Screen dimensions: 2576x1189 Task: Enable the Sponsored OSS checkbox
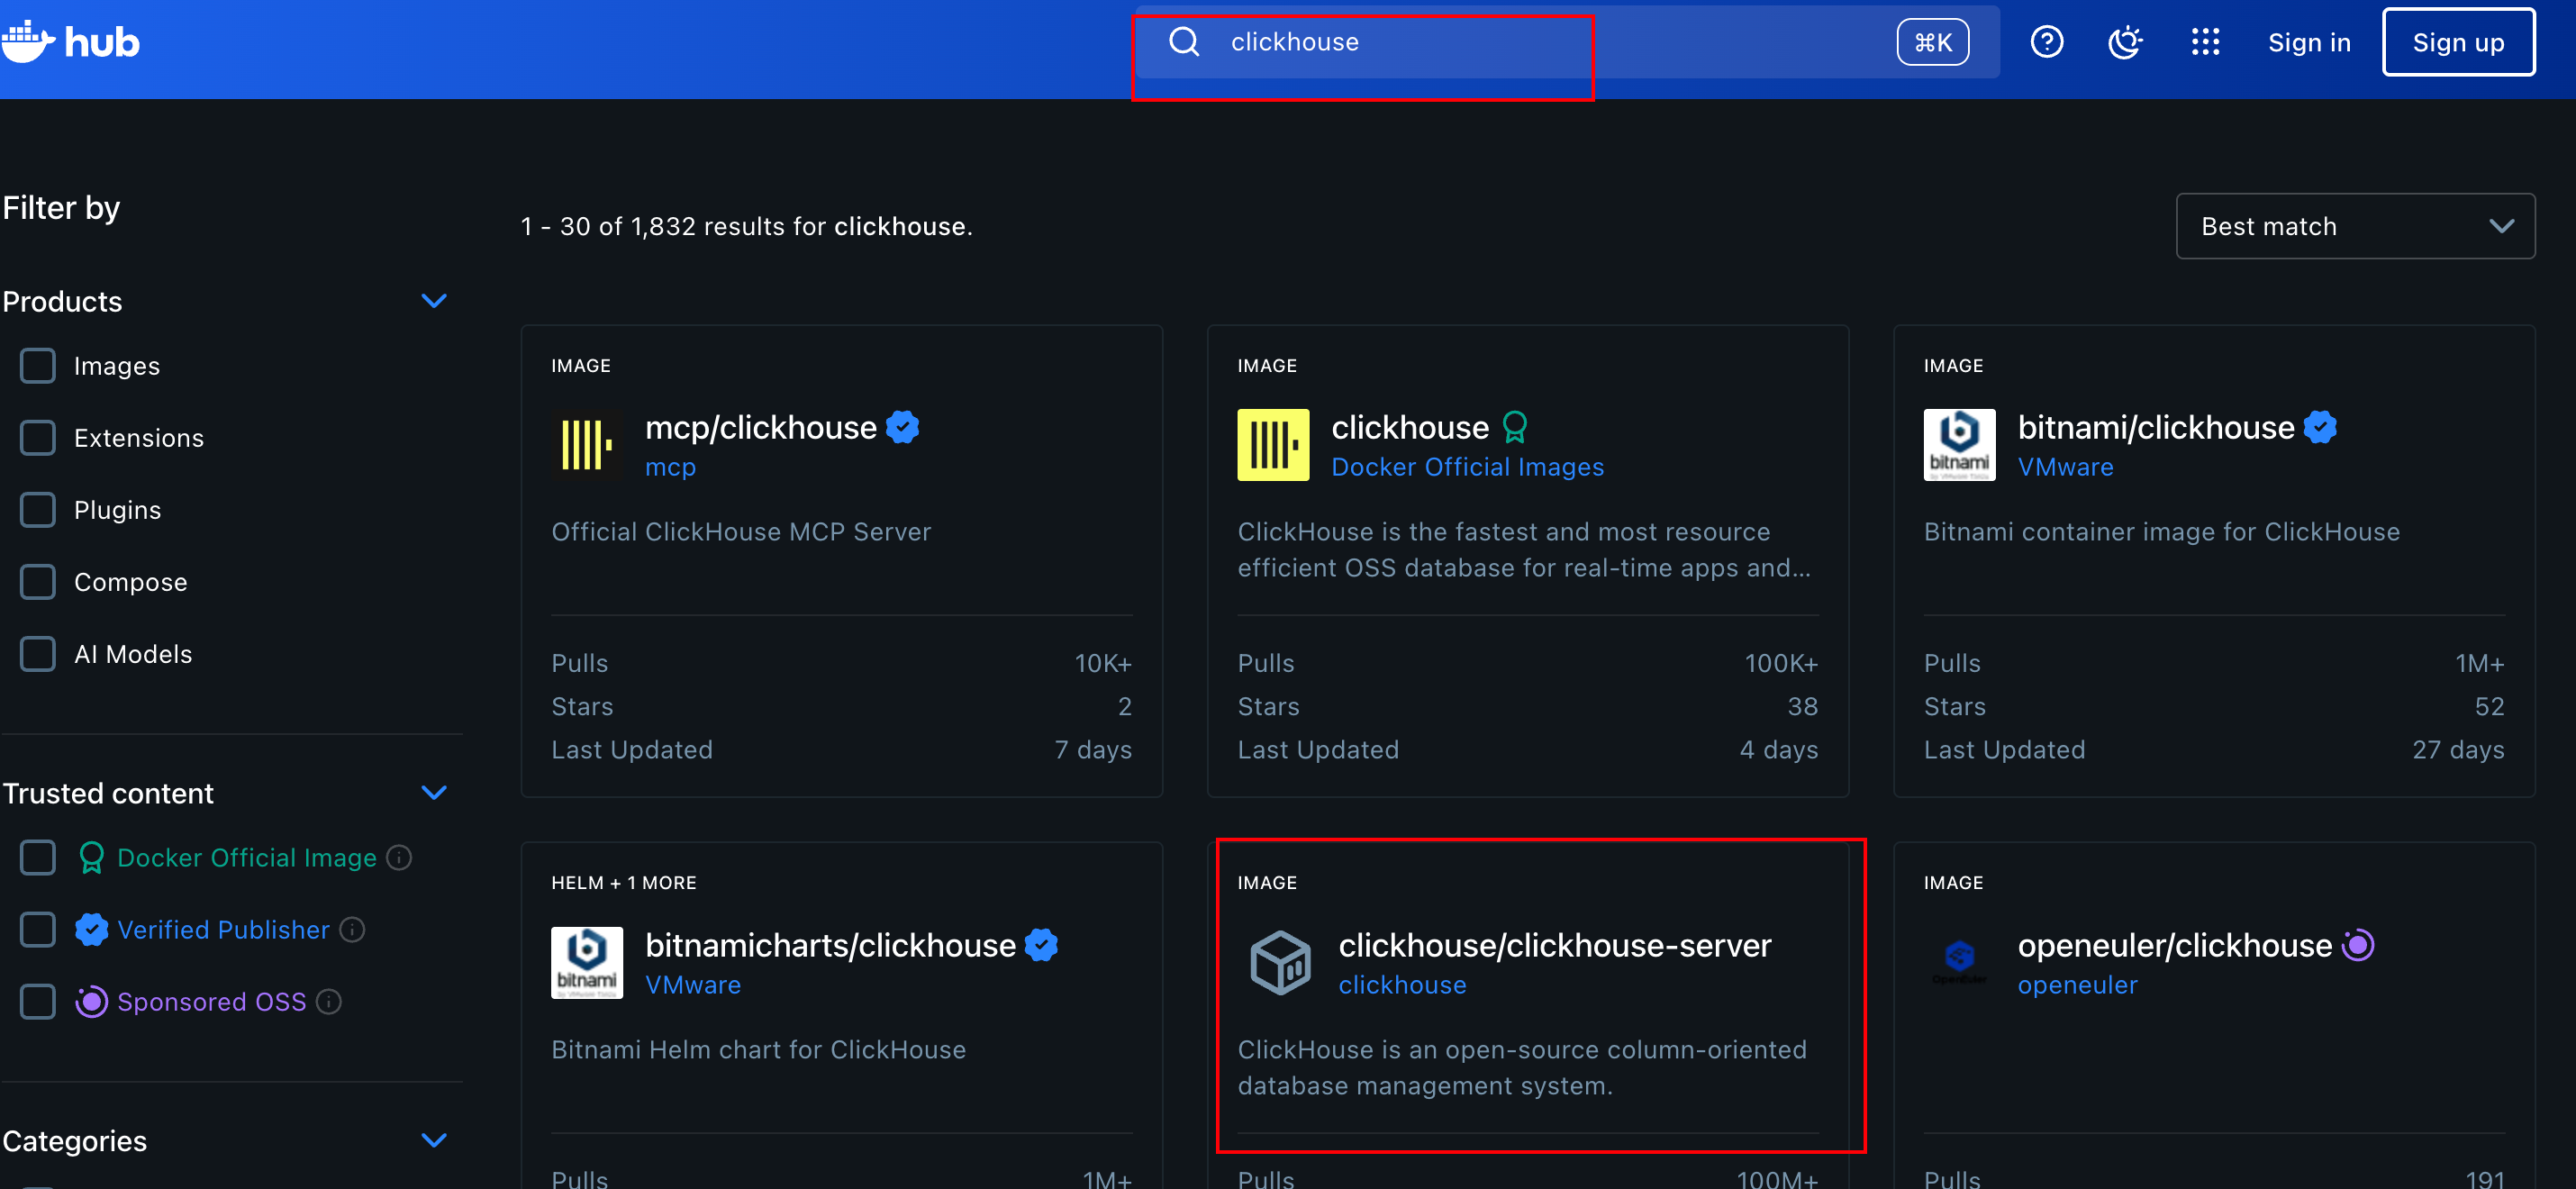38,1001
